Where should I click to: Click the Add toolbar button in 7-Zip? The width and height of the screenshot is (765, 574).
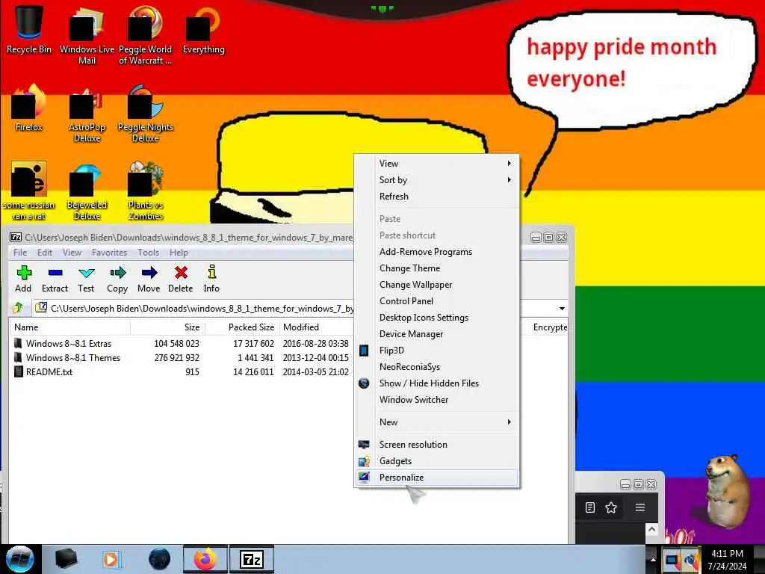coord(23,280)
